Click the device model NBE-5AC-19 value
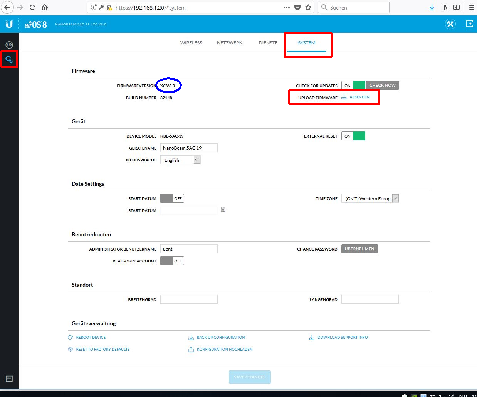The width and height of the screenshot is (477, 397). (172, 136)
